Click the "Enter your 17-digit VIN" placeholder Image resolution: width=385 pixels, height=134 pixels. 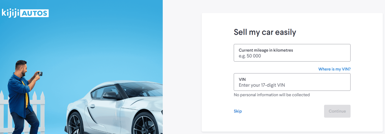(x=262, y=85)
